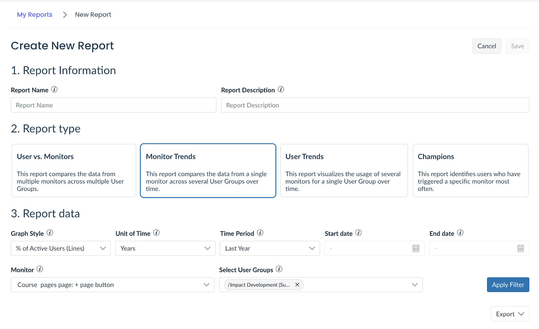The height and width of the screenshot is (329, 539).
Task: Open the End date calendar icon
Action: [520, 249]
